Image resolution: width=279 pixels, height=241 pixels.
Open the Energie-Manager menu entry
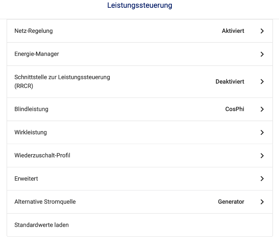click(140, 54)
